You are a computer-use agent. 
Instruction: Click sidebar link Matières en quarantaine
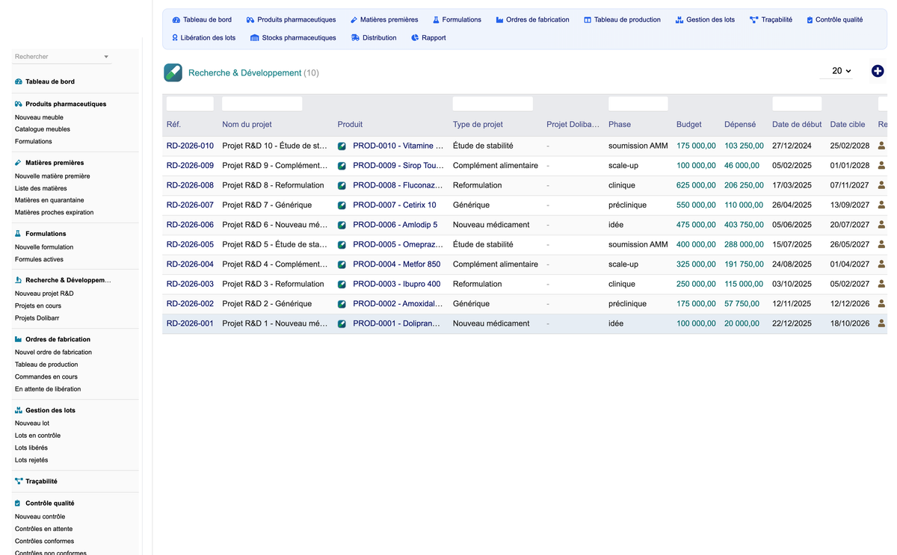pos(49,200)
